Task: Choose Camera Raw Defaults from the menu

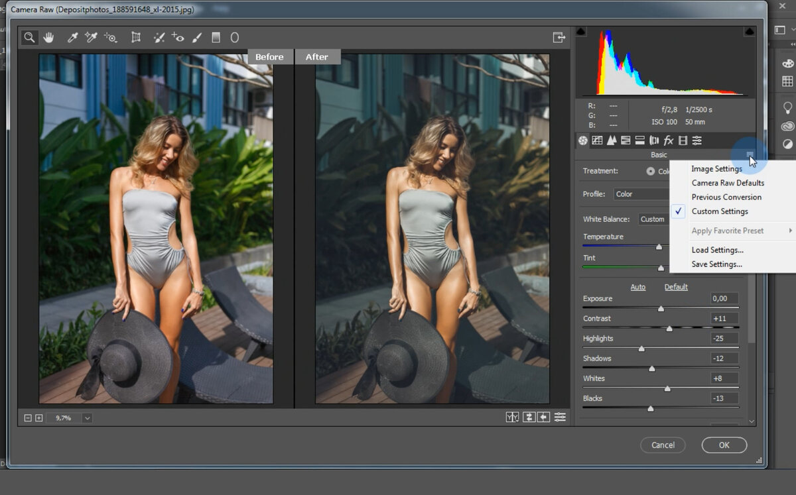Action: (728, 183)
